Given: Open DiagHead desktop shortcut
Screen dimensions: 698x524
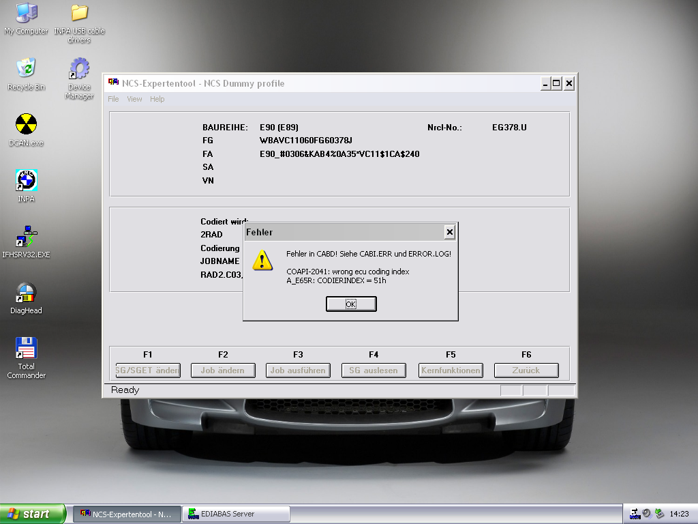Looking at the screenshot, I should (26, 293).
